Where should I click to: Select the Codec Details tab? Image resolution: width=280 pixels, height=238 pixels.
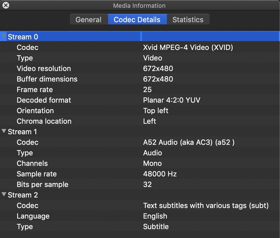[137, 20]
